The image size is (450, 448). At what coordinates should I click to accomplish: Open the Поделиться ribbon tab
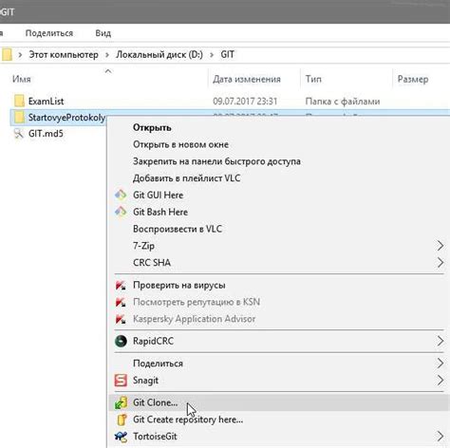[x=49, y=33]
